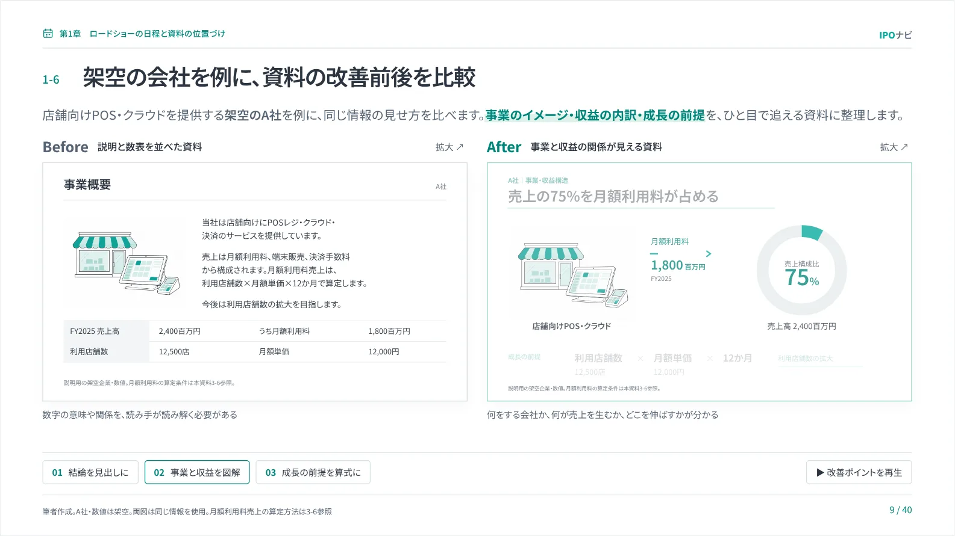Click the 1,800 百万円 figure in the After slide

click(678, 265)
